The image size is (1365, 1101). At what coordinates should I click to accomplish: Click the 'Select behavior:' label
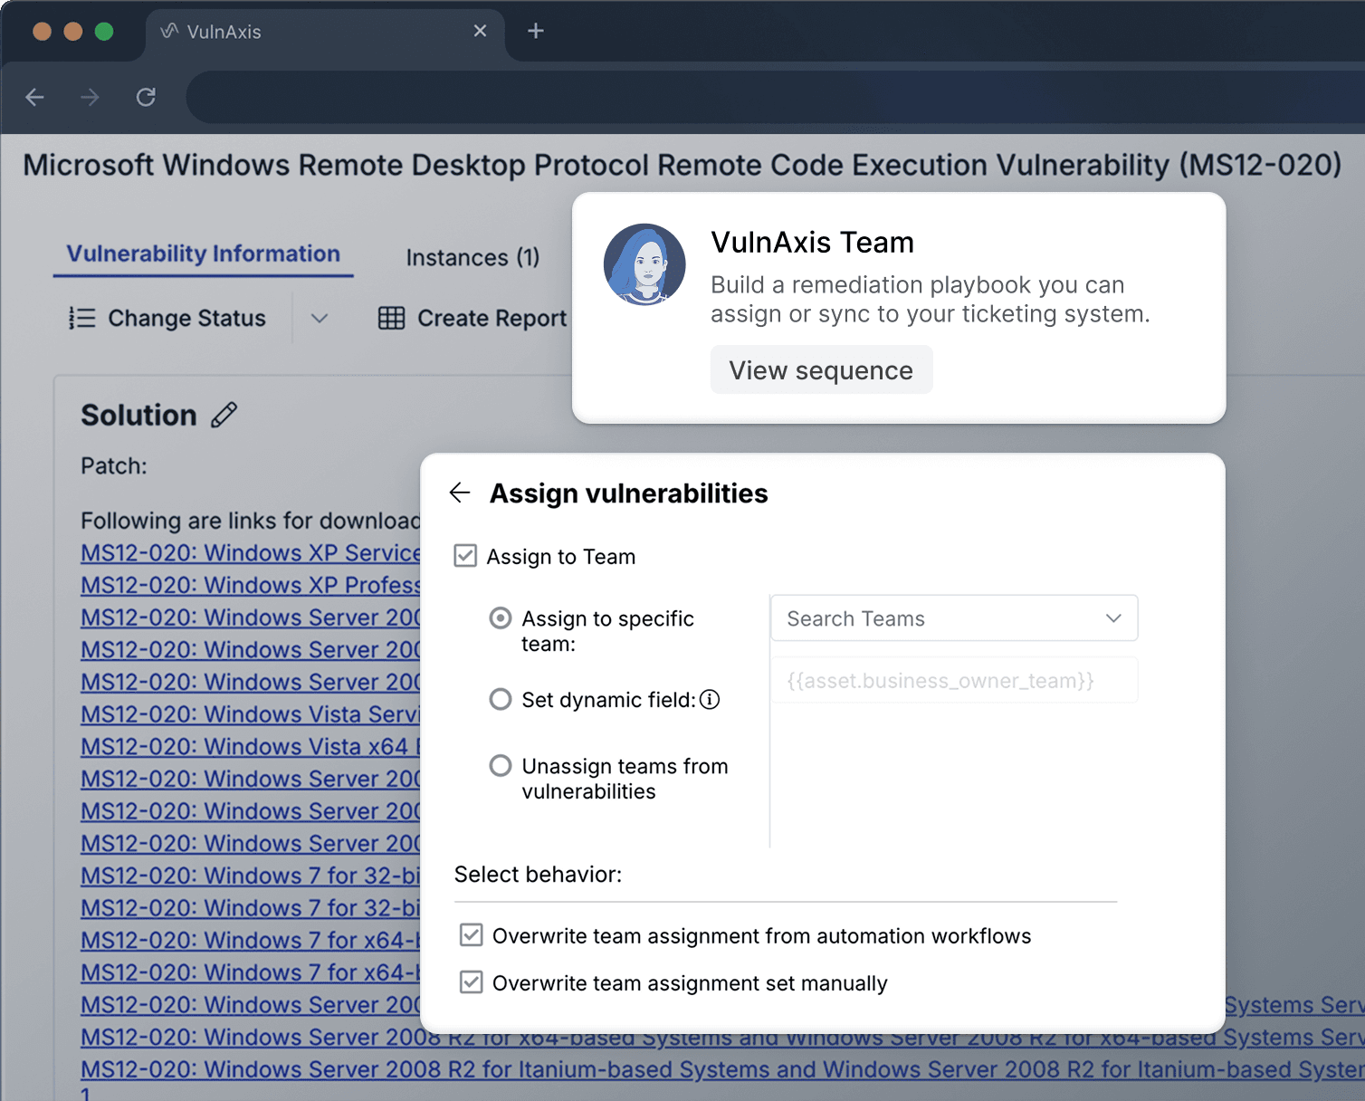[x=538, y=875]
